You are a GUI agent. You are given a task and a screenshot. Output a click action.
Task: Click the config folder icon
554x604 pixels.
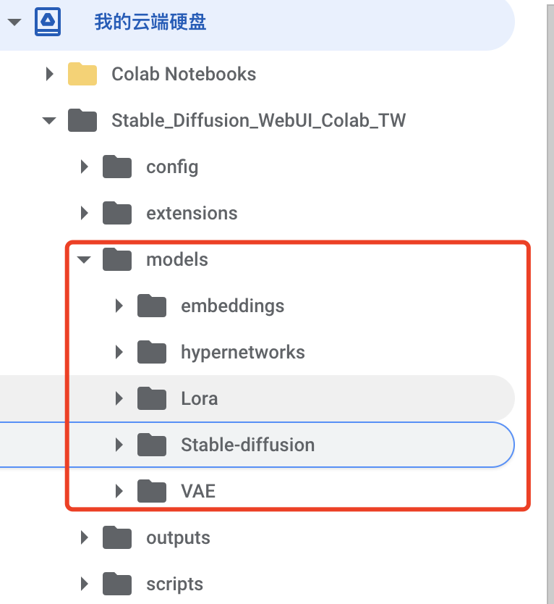(117, 167)
